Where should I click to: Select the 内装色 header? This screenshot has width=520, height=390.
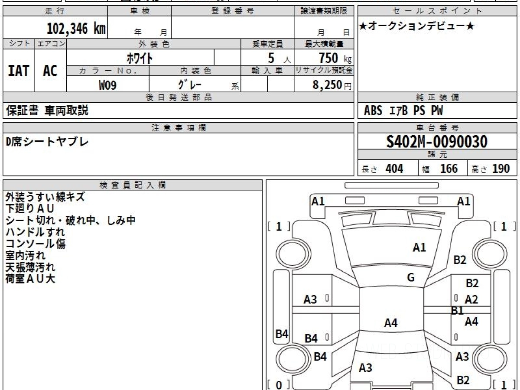point(195,71)
